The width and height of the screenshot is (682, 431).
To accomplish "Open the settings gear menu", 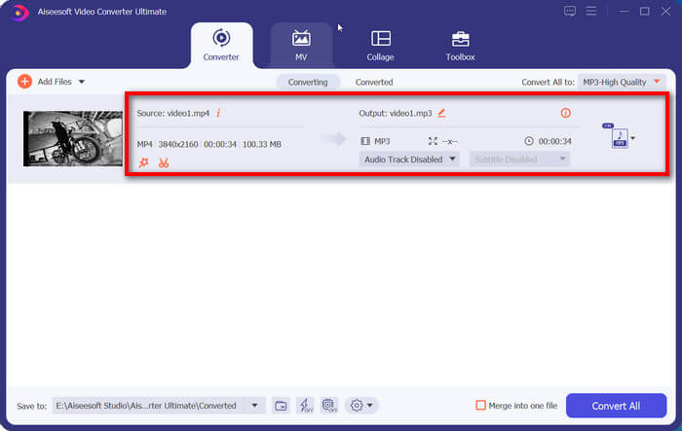I will point(361,406).
